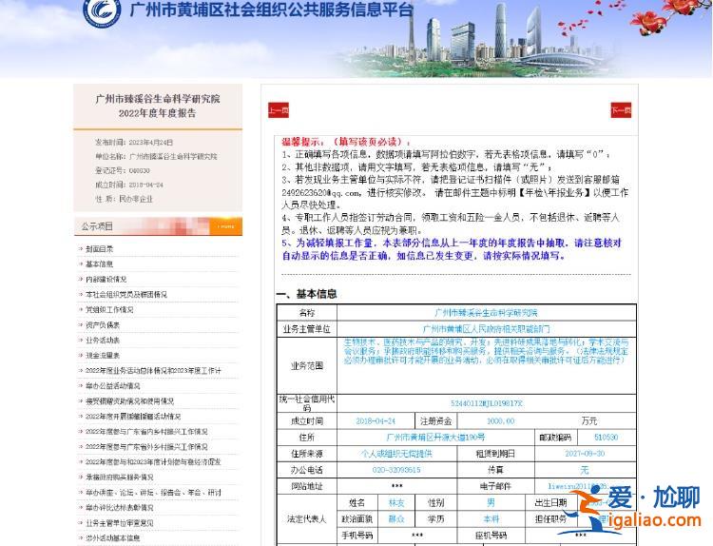The height and width of the screenshot is (546, 713).
Task: Click the 公示项目 panel header
Action: 158,226
